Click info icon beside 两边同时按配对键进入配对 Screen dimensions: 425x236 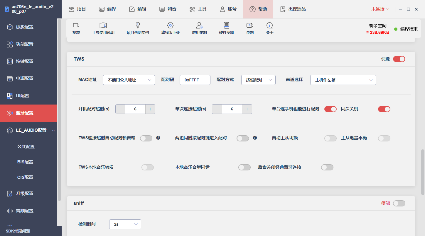pos(255,138)
